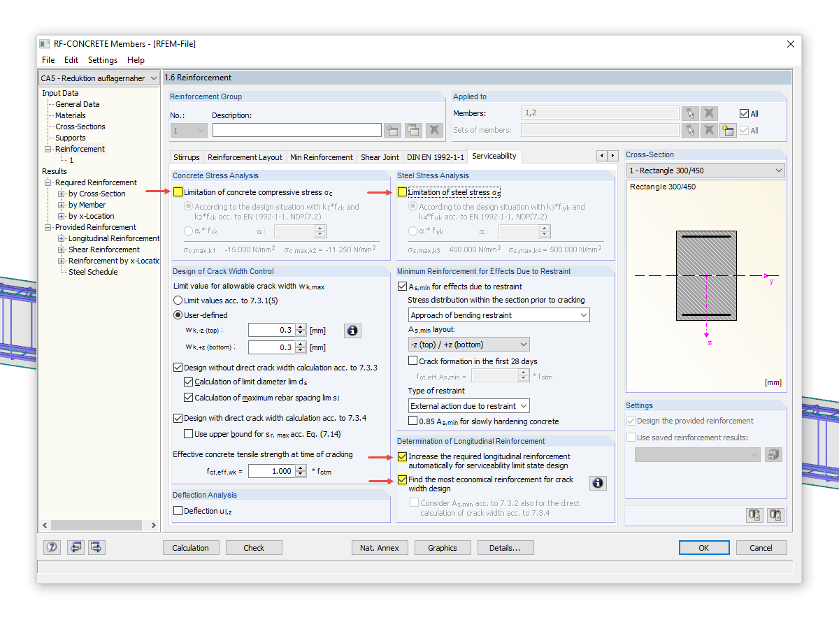
Task: Click the help icon in the bottom-left corner
Action: tap(52, 547)
